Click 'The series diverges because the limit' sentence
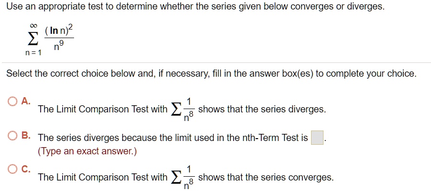 coord(172,138)
